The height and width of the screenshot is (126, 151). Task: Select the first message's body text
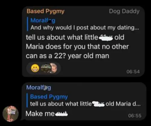coord(77,46)
